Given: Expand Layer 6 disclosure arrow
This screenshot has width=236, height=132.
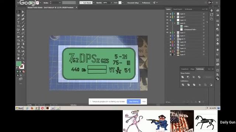Looking at the screenshot, I should [174, 14].
